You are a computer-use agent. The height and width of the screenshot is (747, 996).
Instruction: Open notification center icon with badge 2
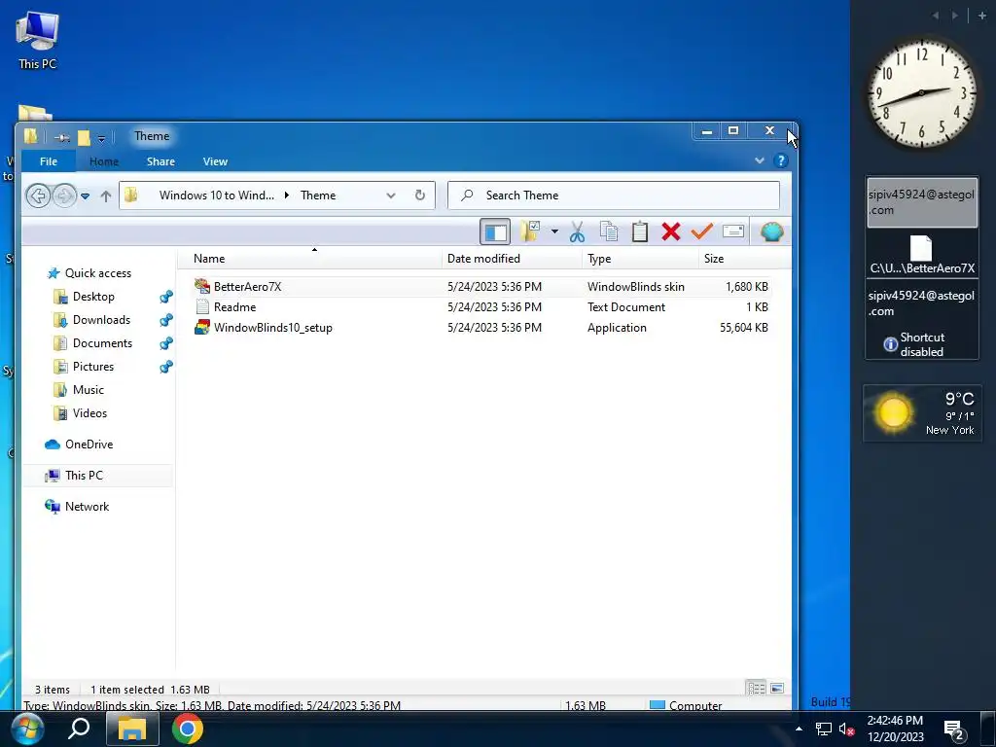point(953,730)
